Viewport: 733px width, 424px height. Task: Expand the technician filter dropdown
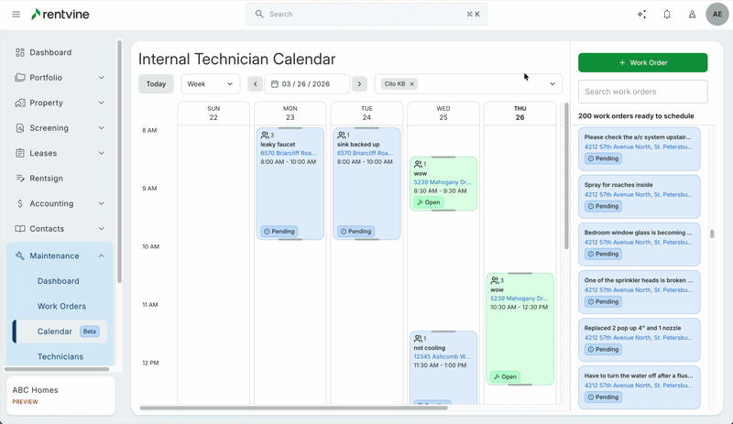pyautogui.click(x=552, y=84)
